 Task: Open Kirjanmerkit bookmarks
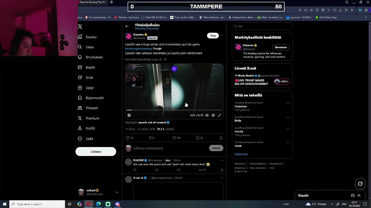point(91,98)
